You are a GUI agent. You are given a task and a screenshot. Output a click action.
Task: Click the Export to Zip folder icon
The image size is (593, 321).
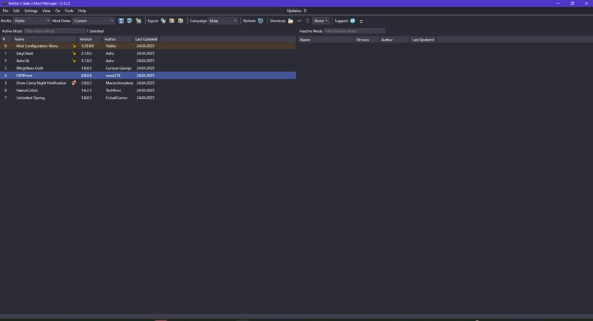pos(172,21)
